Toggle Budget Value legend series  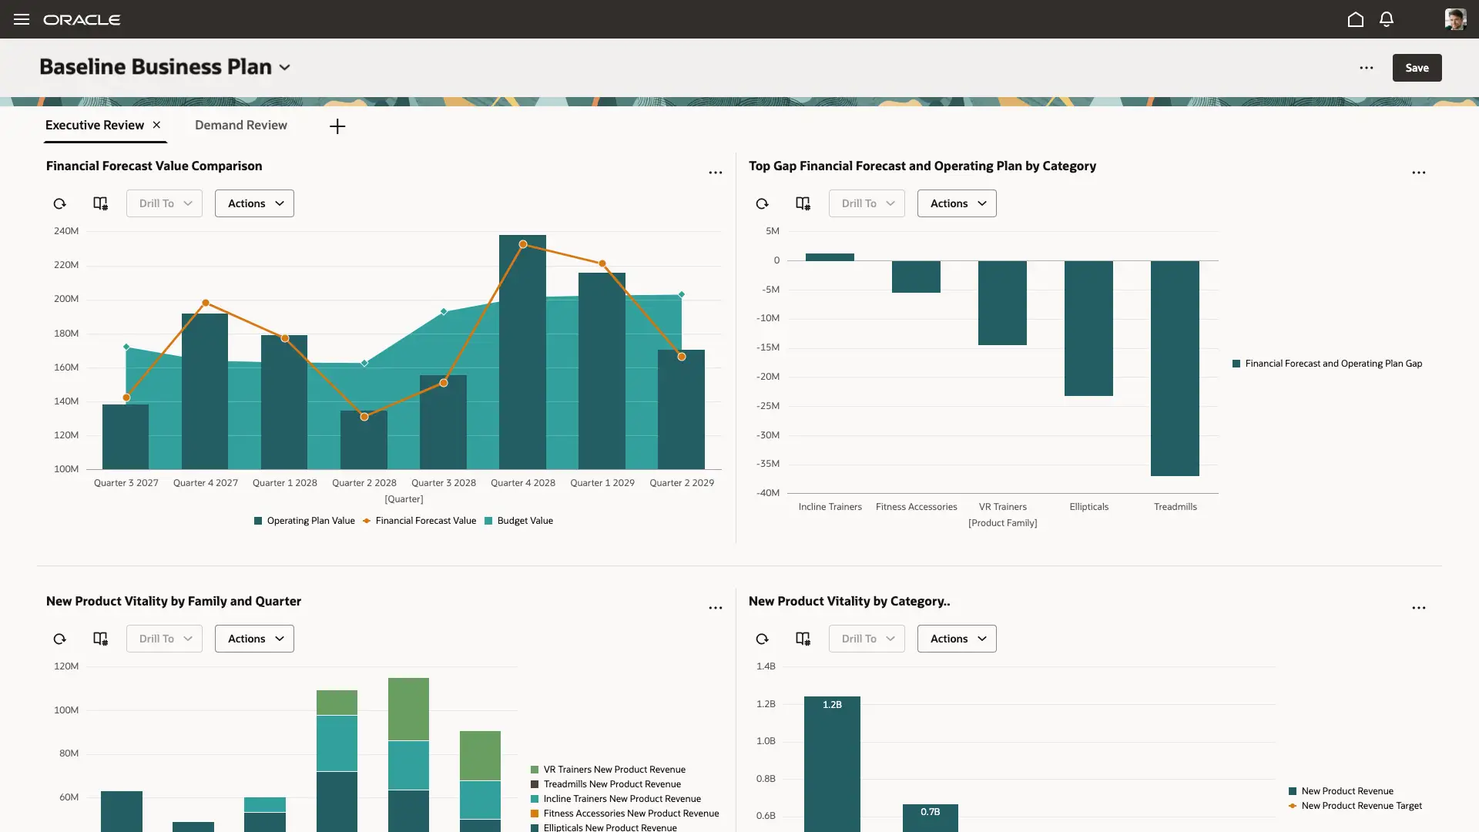524,521
